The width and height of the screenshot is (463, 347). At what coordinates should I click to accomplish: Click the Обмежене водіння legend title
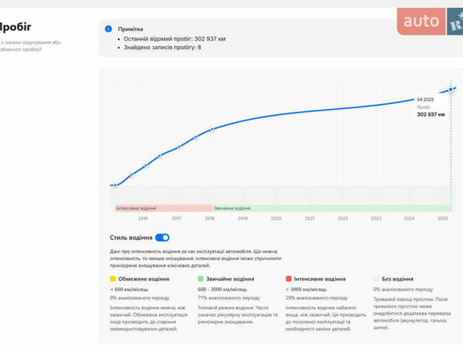[x=144, y=278]
